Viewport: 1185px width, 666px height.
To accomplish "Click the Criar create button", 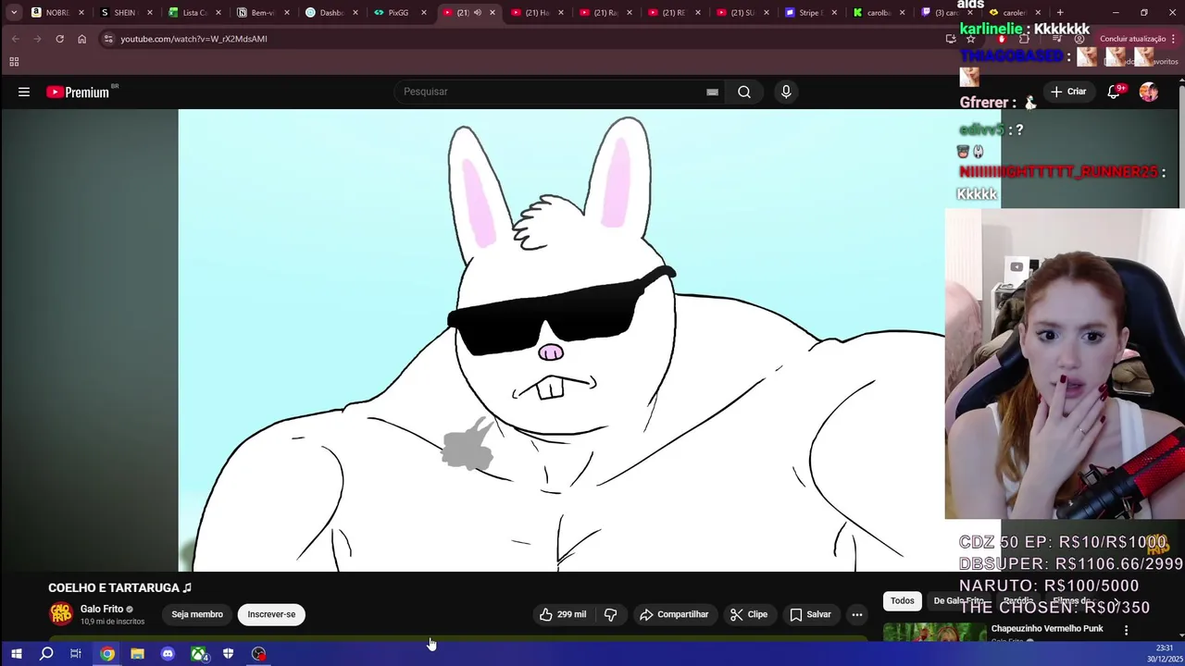I will pos(1068,92).
